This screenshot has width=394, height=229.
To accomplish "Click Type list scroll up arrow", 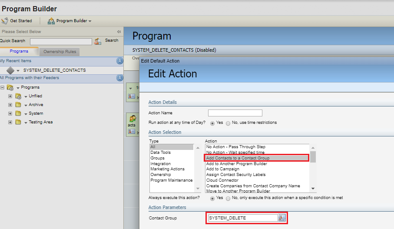I will pos(198,148).
